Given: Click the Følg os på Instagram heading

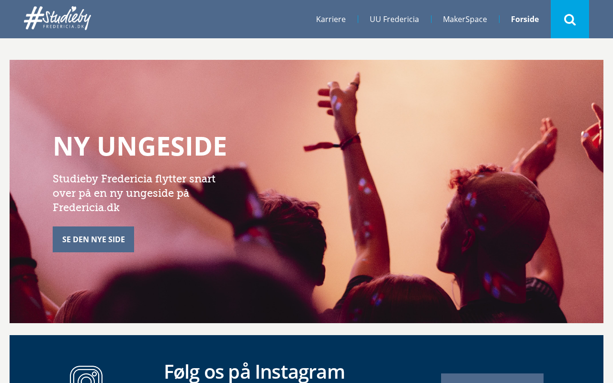Looking at the screenshot, I should coord(254,372).
